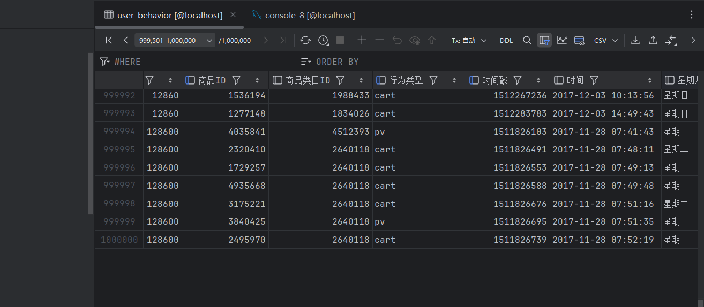Image resolution: width=704 pixels, height=307 pixels.
Task: Toggle sort arrows on 行为类型 column
Action: 454,80
